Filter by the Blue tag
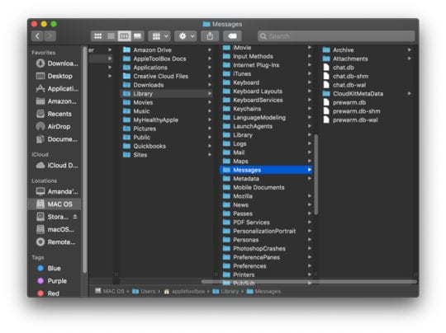 [x=49, y=268]
